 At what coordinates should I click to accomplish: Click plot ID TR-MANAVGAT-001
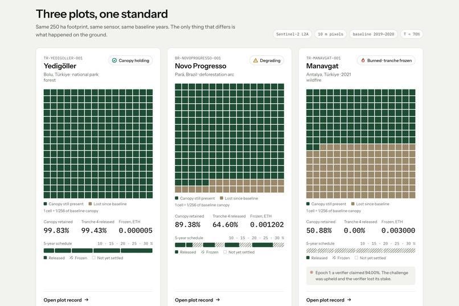323,58
